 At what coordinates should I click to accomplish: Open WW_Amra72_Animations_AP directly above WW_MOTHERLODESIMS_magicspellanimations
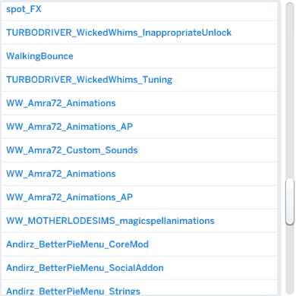click(x=69, y=197)
